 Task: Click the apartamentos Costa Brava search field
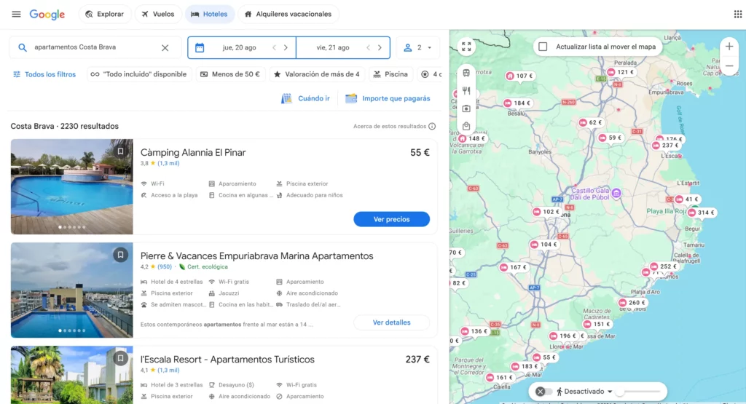coord(95,47)
